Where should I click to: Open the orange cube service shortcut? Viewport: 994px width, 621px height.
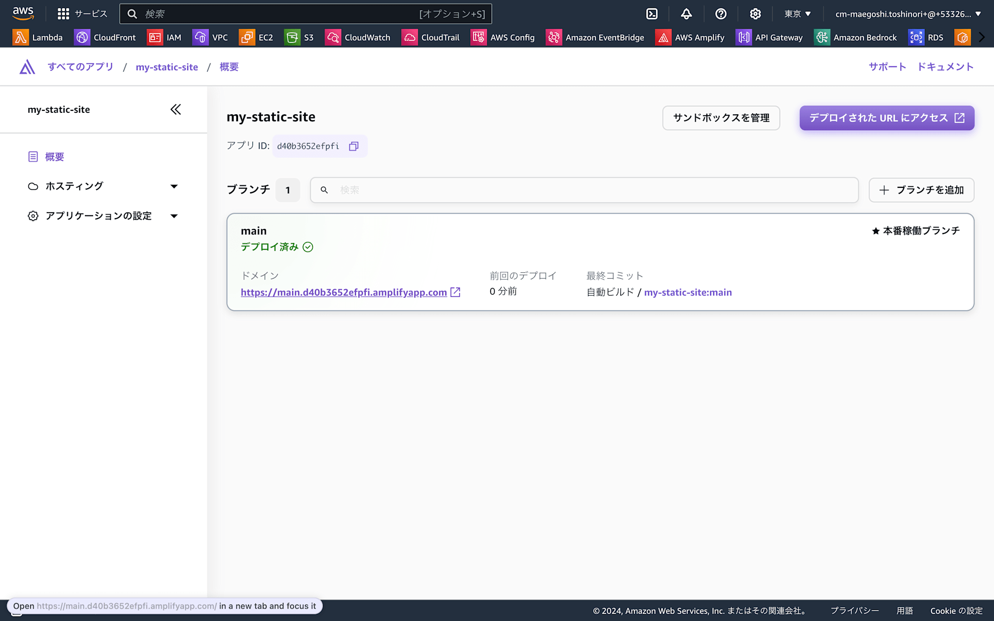(962, 37)
